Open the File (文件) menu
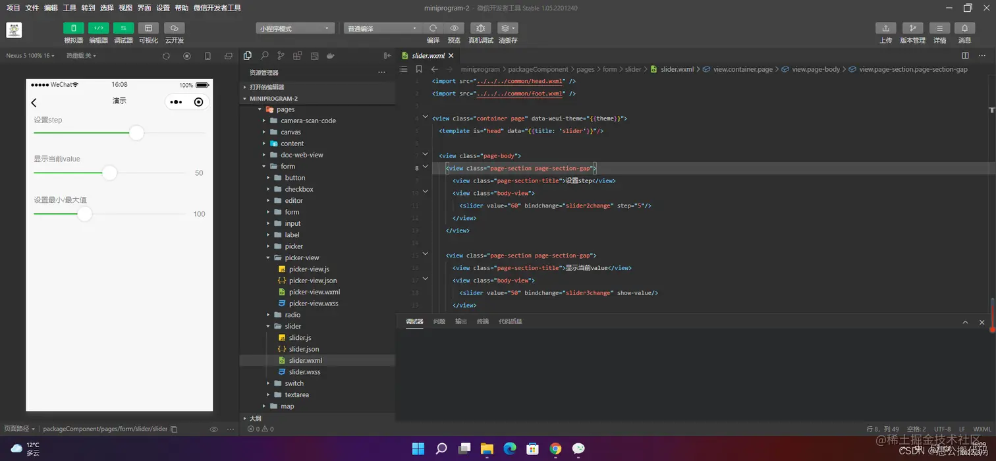 point(32,8)
